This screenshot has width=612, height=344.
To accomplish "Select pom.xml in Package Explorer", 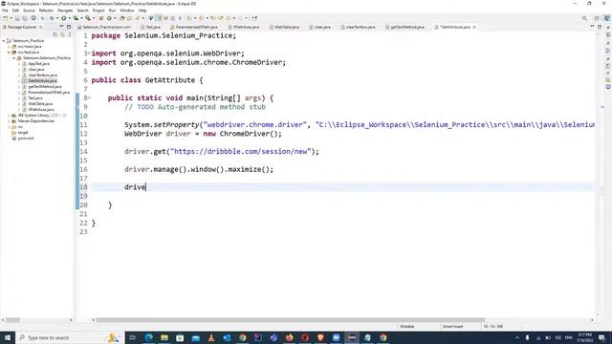I will tap(26, 138).
